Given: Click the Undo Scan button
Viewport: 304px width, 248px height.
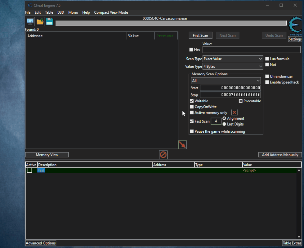Looking at the screenshot, I should click(x=274, y=35).
